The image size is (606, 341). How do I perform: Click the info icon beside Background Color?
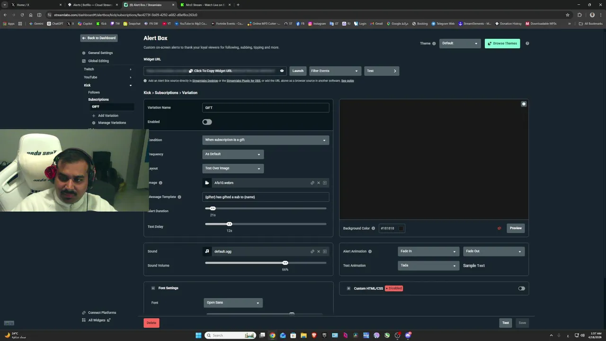[373, 228]
